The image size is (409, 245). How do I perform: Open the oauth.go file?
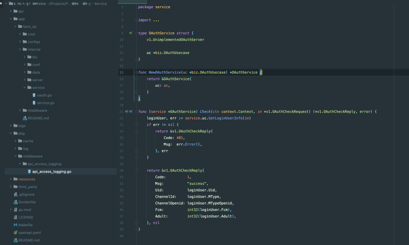pos(44,95)
